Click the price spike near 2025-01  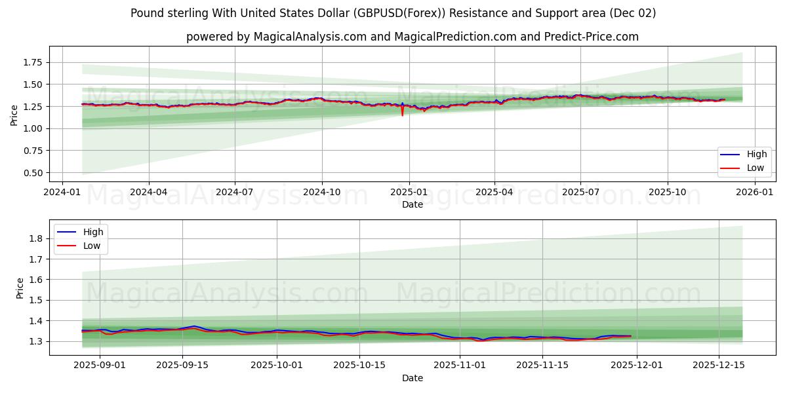[401, 111]
